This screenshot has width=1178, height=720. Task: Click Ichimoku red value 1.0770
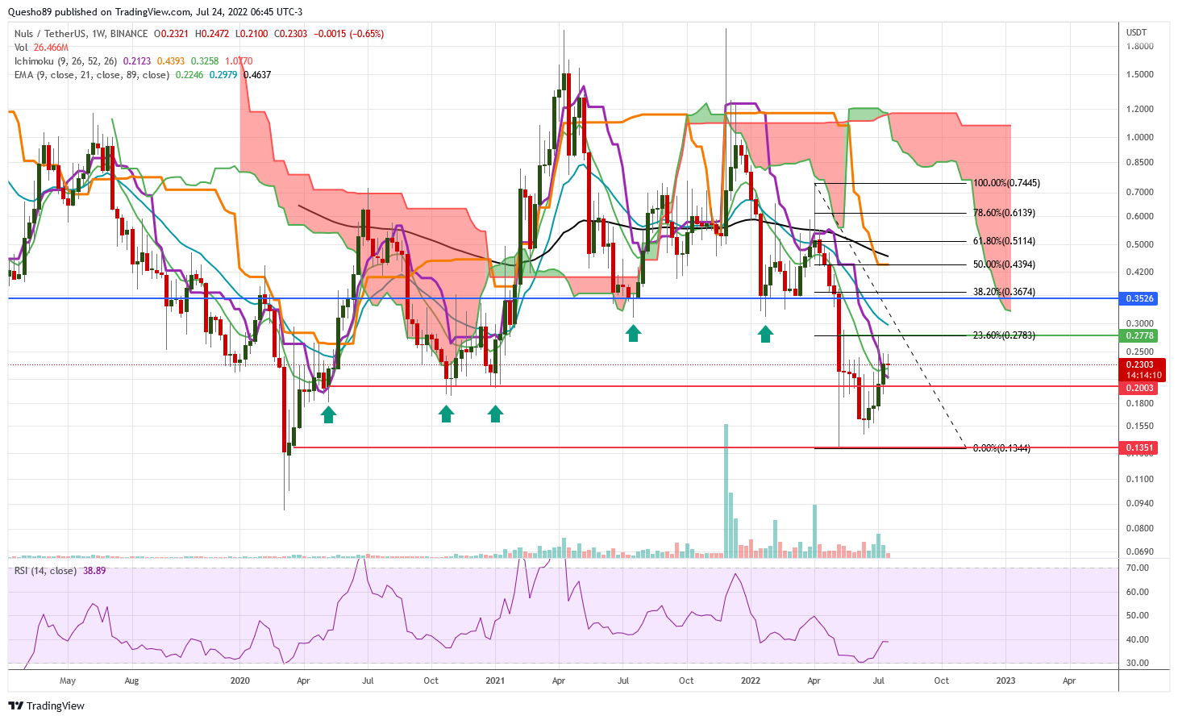click(239, 61)
